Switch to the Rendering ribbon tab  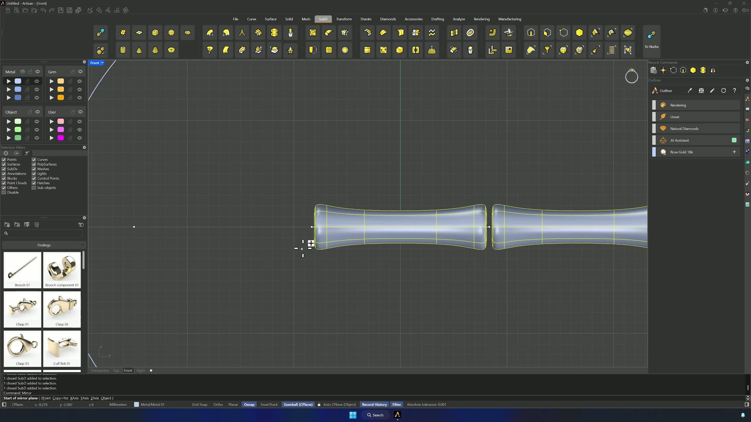coord(482,19)
